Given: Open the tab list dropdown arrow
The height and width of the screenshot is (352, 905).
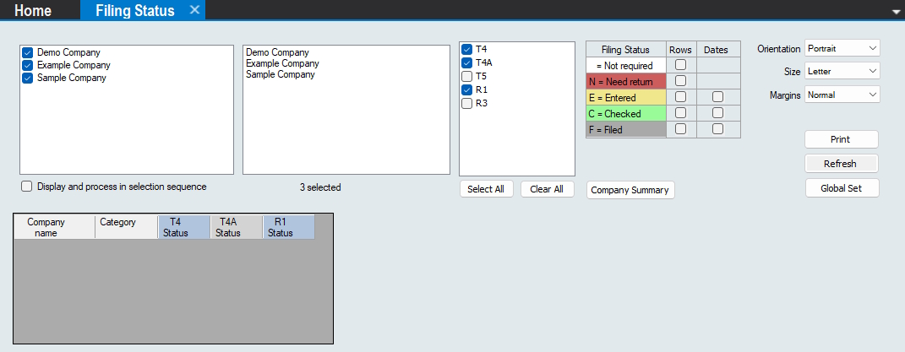Looking at the screenshot, I should click(x=896, y=12).
